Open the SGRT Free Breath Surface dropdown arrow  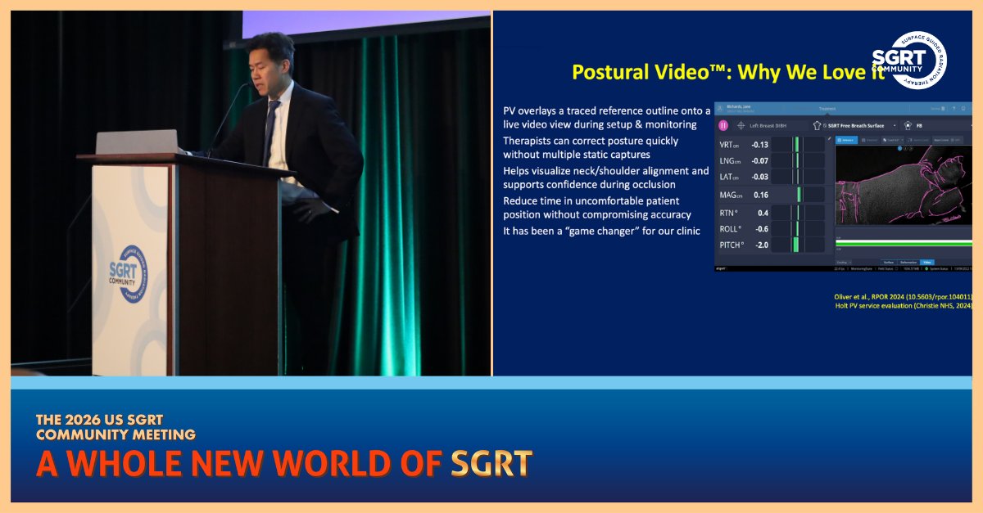click(895, 126)
